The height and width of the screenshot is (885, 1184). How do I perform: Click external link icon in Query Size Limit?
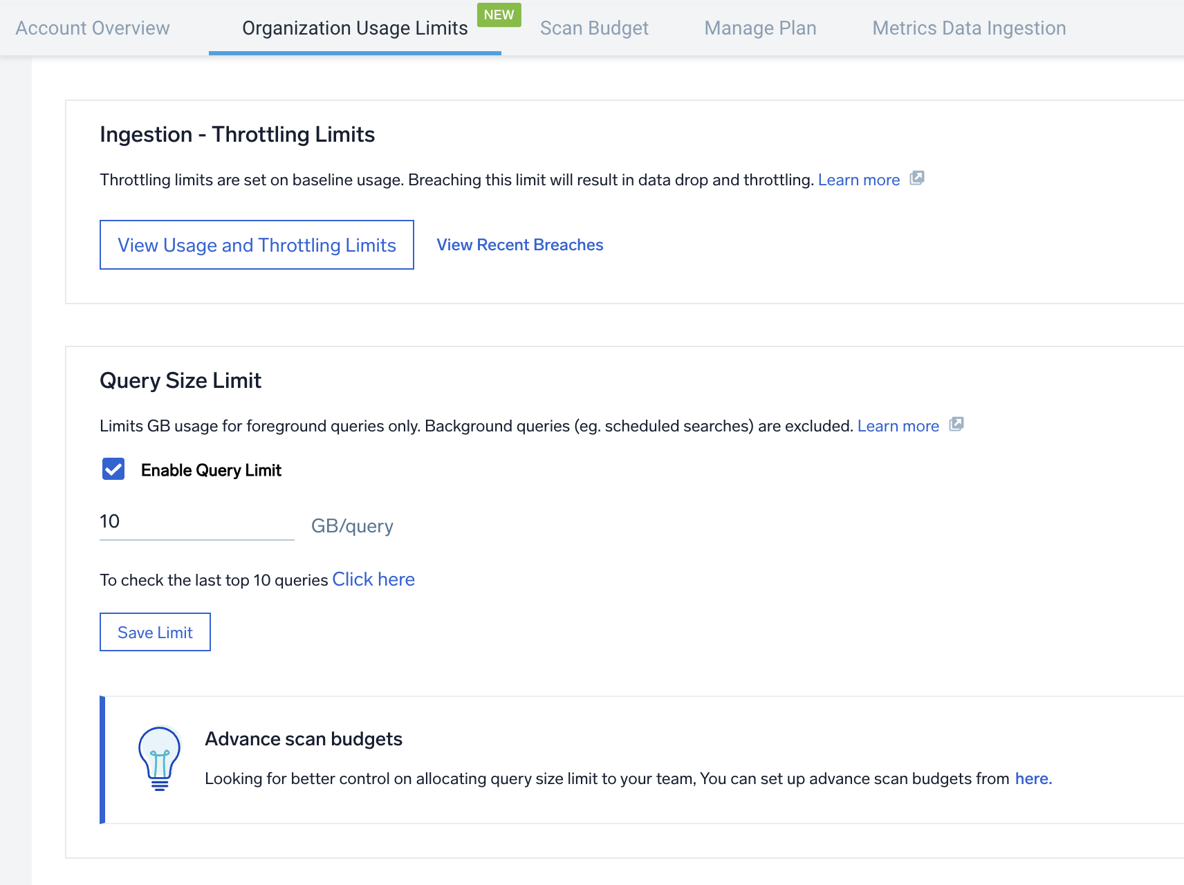(x=956, y=425)
